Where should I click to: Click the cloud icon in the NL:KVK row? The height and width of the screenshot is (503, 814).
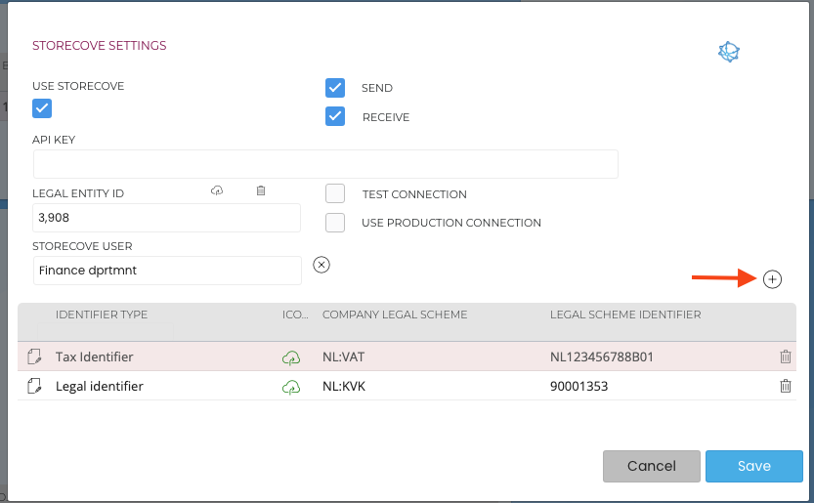coord(290,387)
